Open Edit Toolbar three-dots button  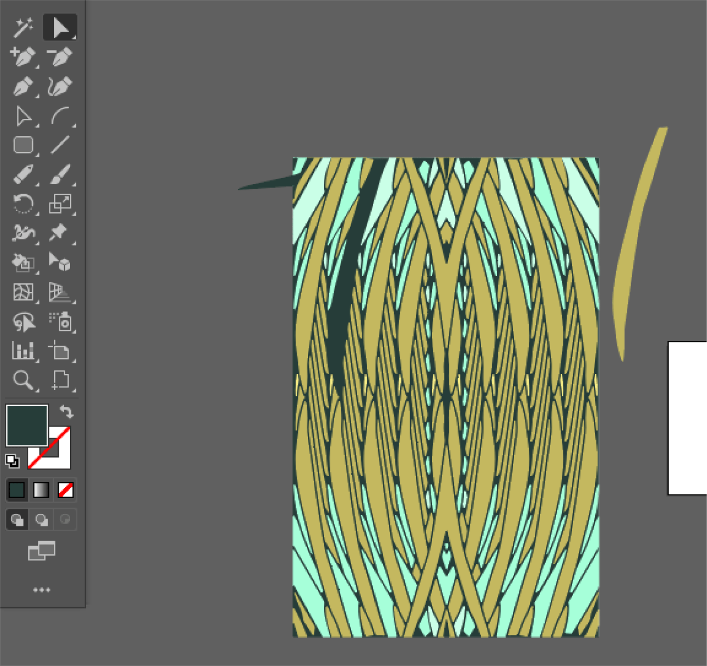(41, 590)
